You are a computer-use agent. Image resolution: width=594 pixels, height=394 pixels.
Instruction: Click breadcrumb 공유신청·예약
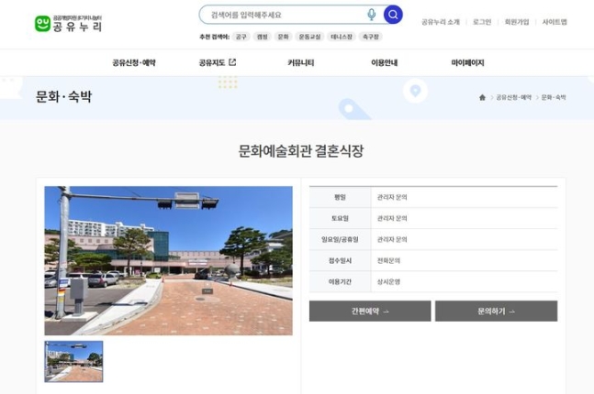point(514,97)
